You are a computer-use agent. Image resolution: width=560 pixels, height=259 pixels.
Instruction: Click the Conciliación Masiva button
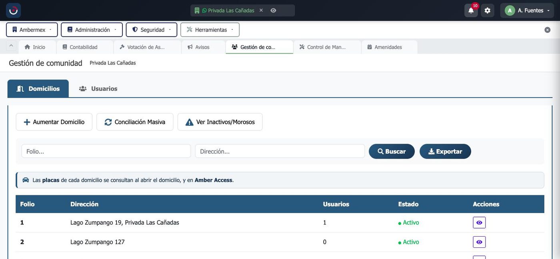point(135,122)
